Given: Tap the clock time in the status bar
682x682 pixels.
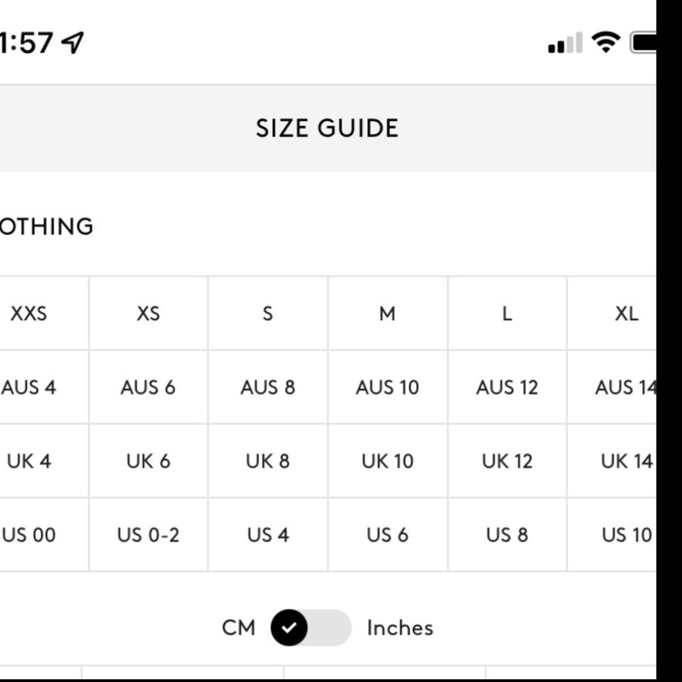Looking at the screenshot, I should (x=26, y=42).
